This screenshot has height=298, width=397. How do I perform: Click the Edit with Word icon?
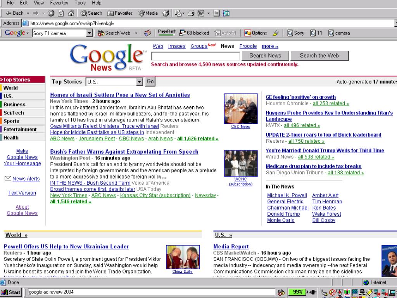click(201, 13)
